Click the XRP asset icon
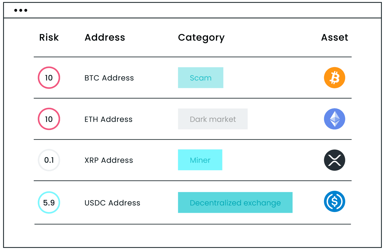Image resolution: width=385 pixels, height=250 pixels. click(334, 160)
